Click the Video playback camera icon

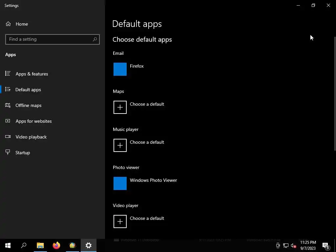pyautogui.click(x=8, y=136)
